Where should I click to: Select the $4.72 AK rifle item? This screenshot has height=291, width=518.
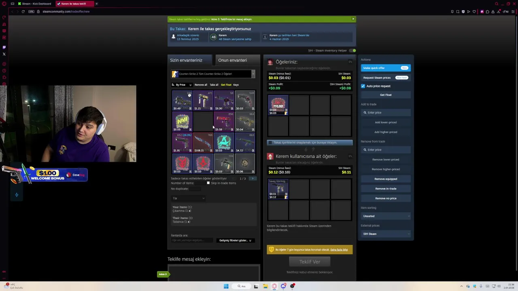pyautogui.click(x=245, y=142)
